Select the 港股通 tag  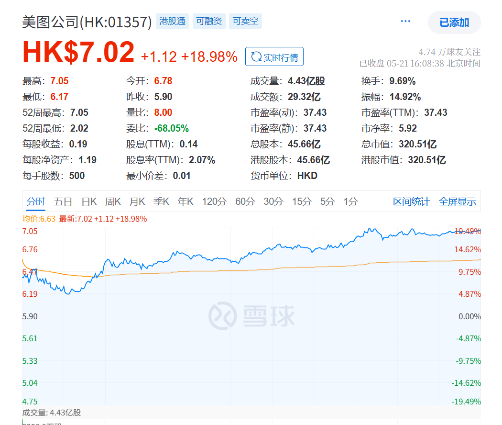point(172,21)
